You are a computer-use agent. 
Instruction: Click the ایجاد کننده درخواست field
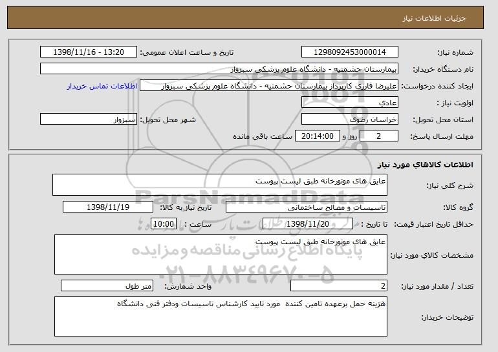pos(269,86)
